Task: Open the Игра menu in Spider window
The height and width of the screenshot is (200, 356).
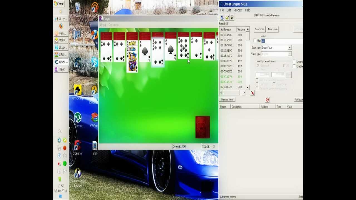Action: [103, 25]
